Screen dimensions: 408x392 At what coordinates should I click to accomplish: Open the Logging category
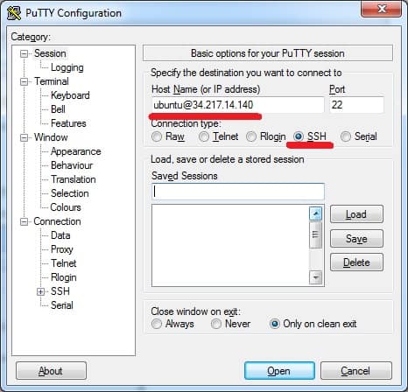[67, 67]
